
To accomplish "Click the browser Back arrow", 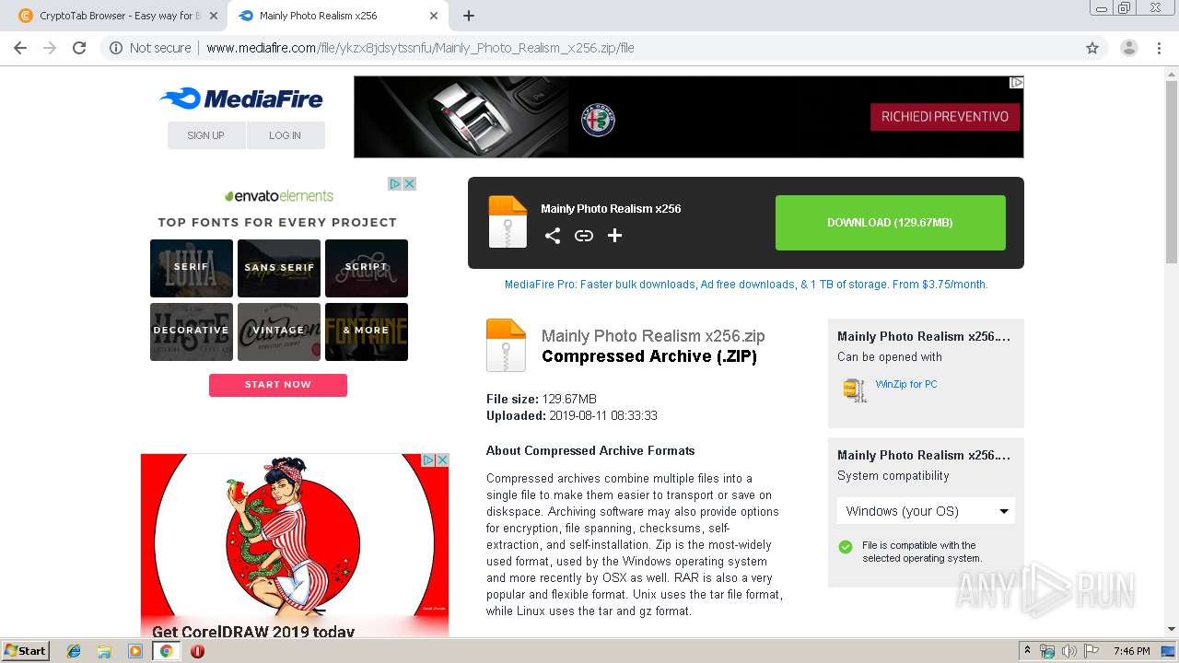I will tap(20, 48).
